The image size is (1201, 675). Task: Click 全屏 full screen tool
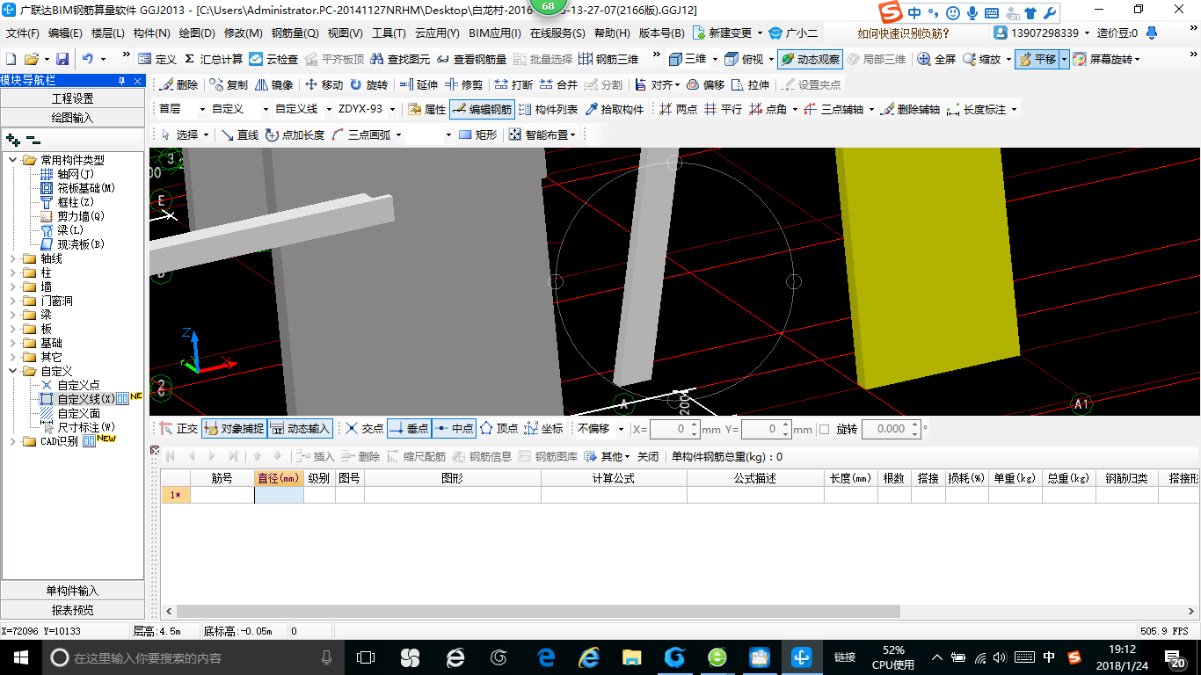pos(936,59)
